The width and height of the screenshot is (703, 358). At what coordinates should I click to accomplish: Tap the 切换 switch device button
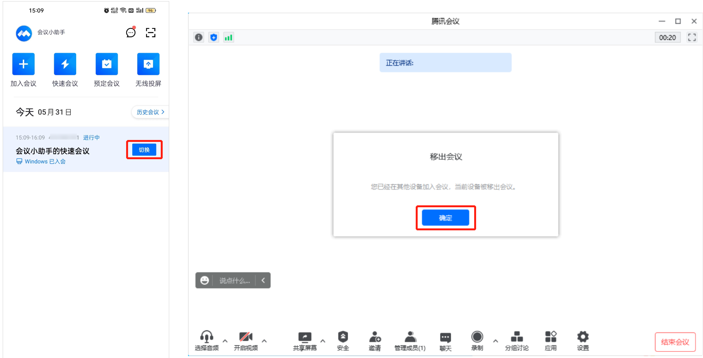tap(144, 150)
